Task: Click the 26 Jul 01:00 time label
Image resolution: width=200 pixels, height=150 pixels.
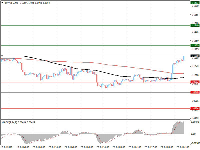Action: [135, 147]
